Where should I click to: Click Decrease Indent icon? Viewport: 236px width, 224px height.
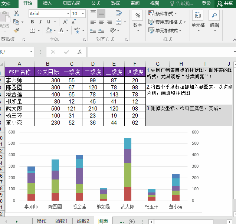click(93, 30)
